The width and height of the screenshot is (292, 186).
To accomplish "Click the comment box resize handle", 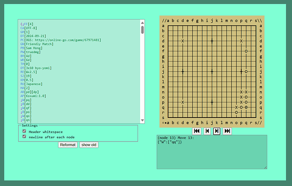I will click(266, 167).
